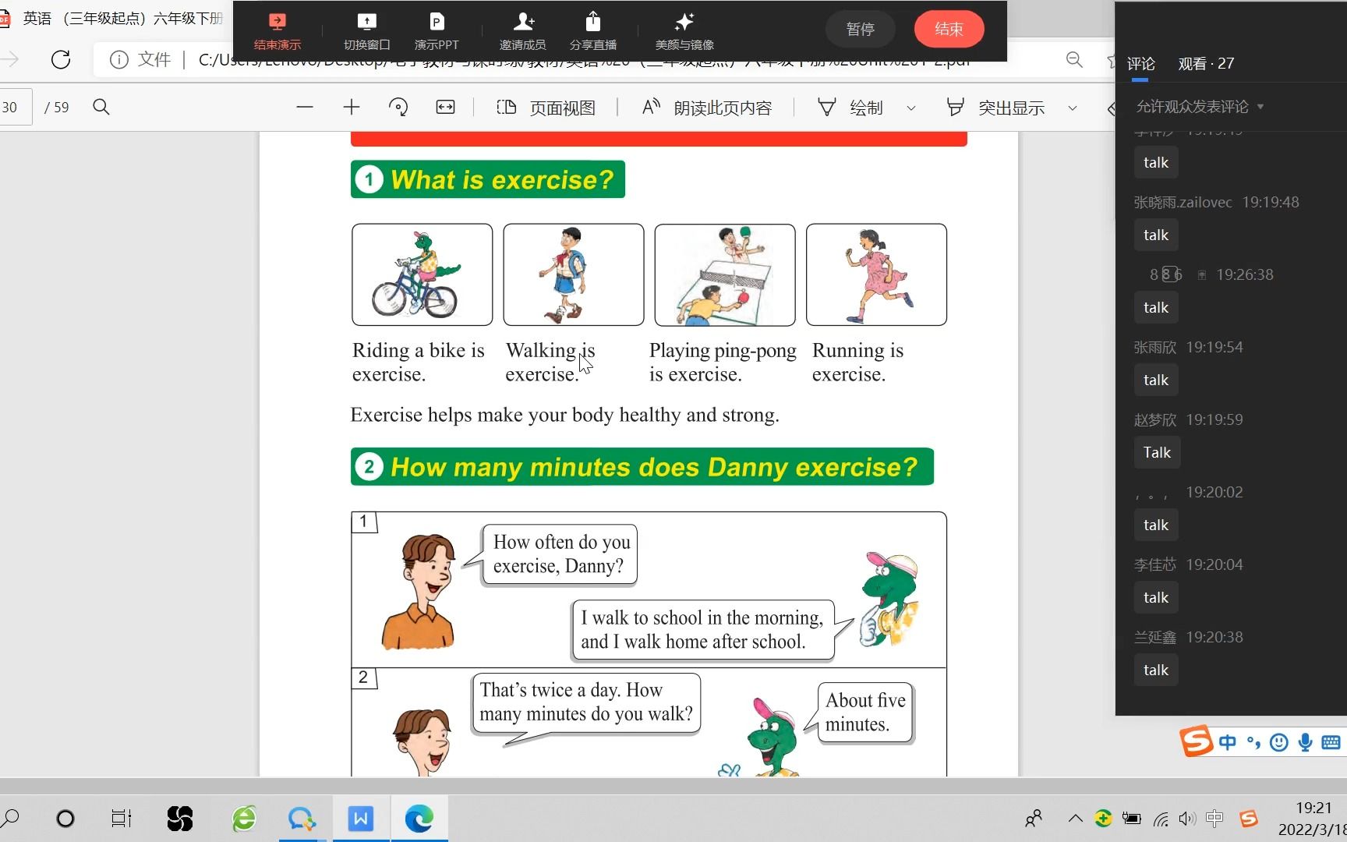Screen dimensions: 1347x842
Task: Open Task View on the taskbar
Action: [122, 819]
